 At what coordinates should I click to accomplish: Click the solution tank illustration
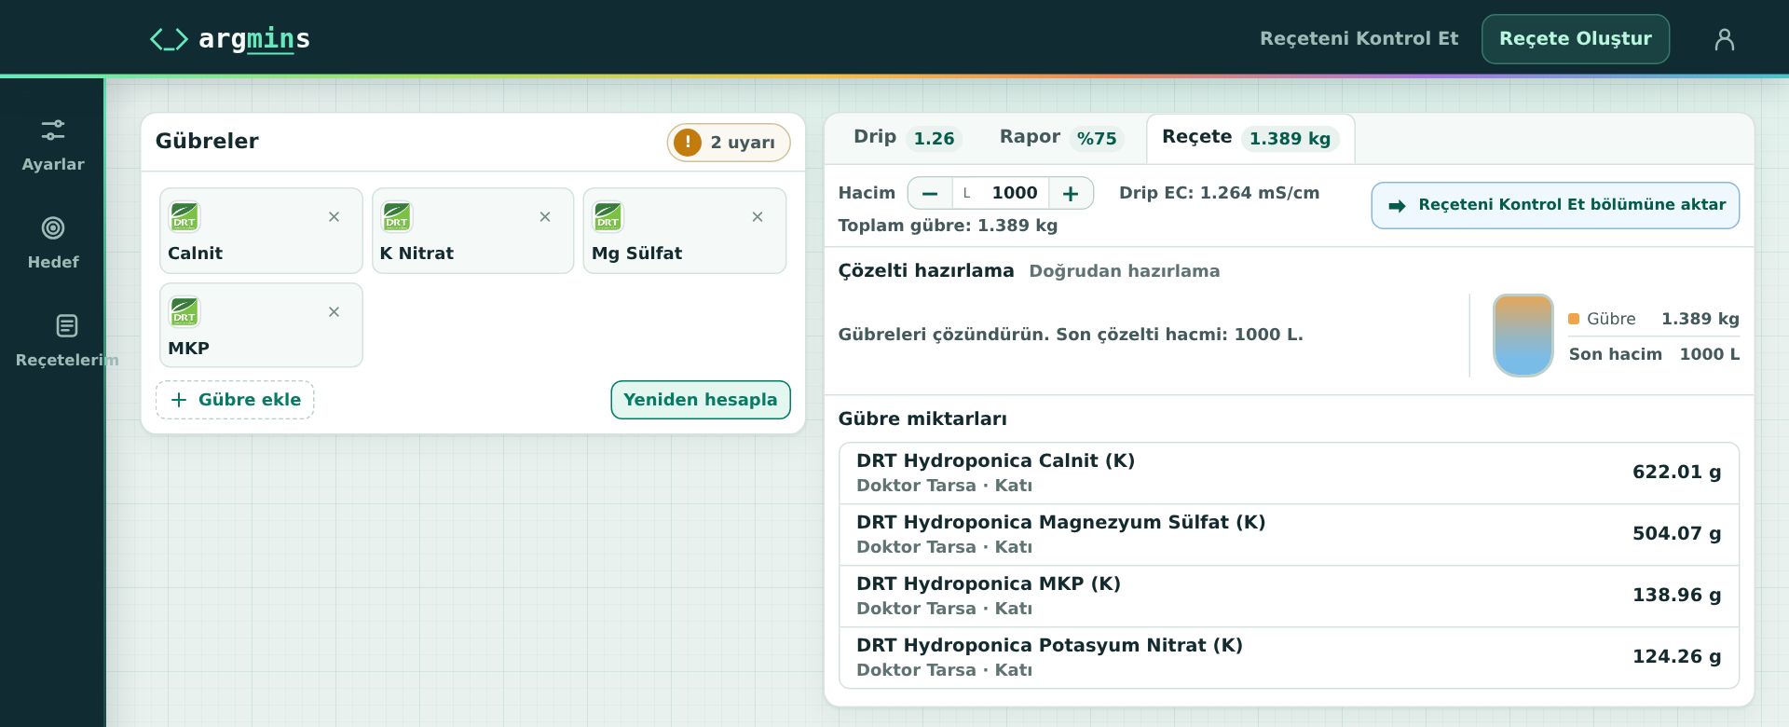[1523, 336]
